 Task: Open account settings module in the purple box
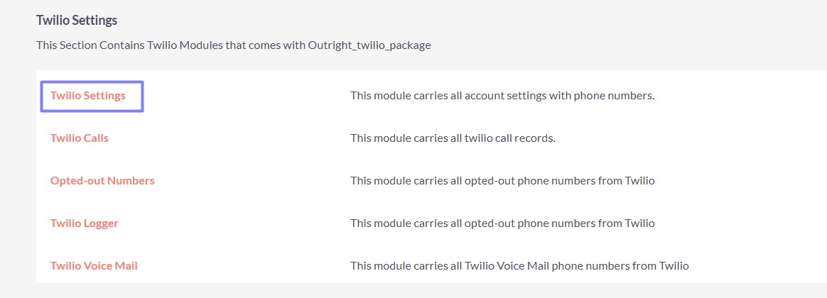tap(87, 96)
